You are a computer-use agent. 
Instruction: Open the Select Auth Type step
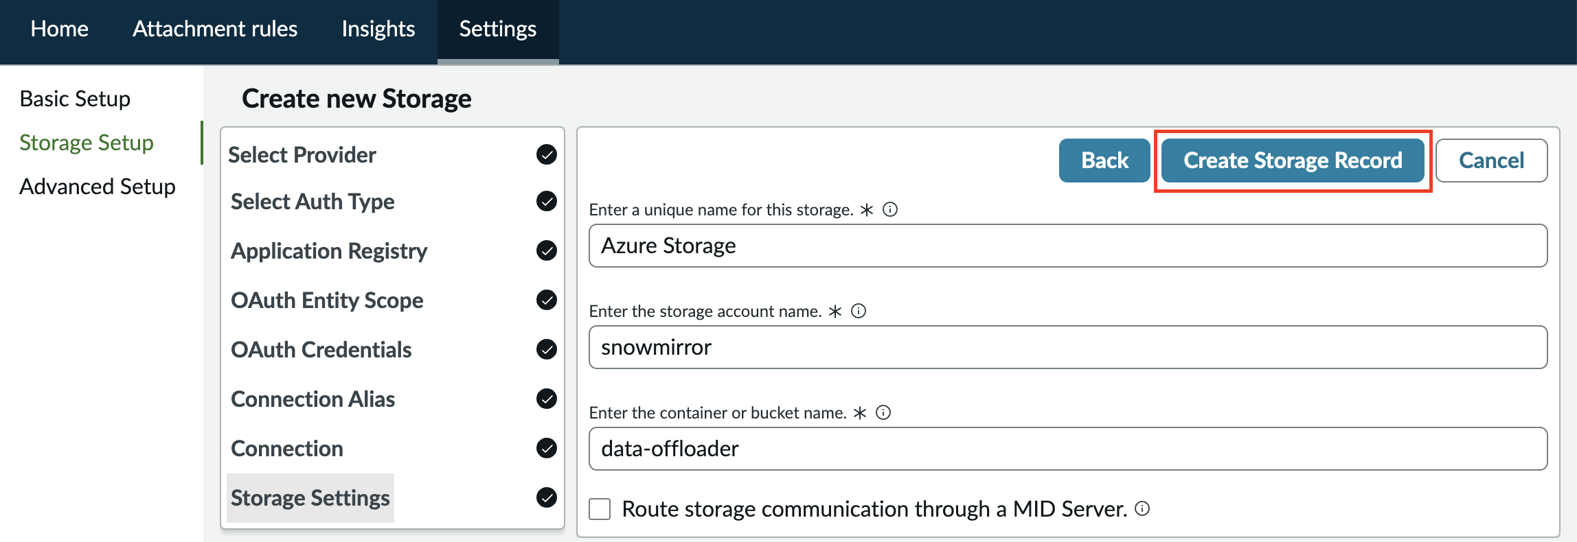313,202
